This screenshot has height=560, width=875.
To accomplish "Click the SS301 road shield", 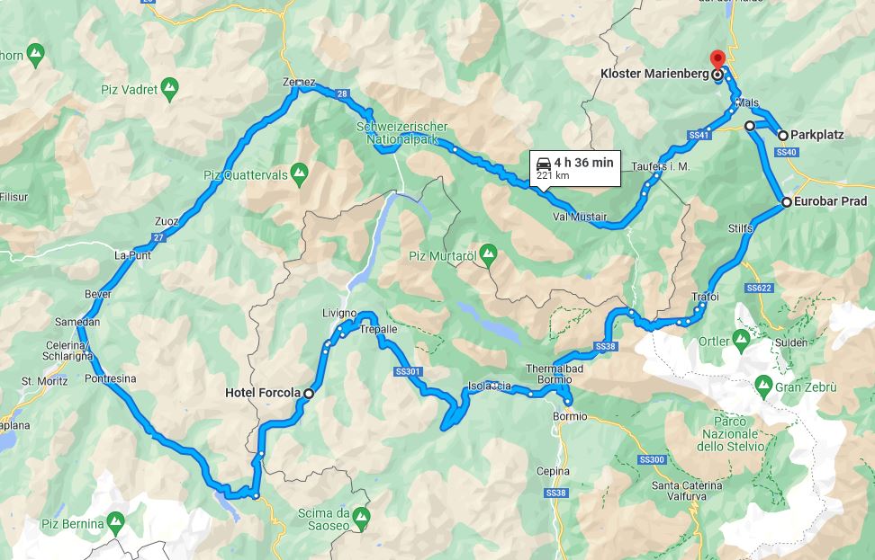I will point(408,371).
